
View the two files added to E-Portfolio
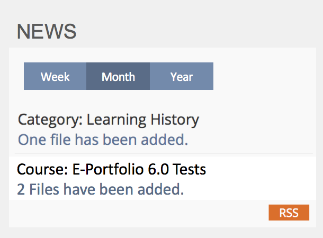[x=101, y=189]
